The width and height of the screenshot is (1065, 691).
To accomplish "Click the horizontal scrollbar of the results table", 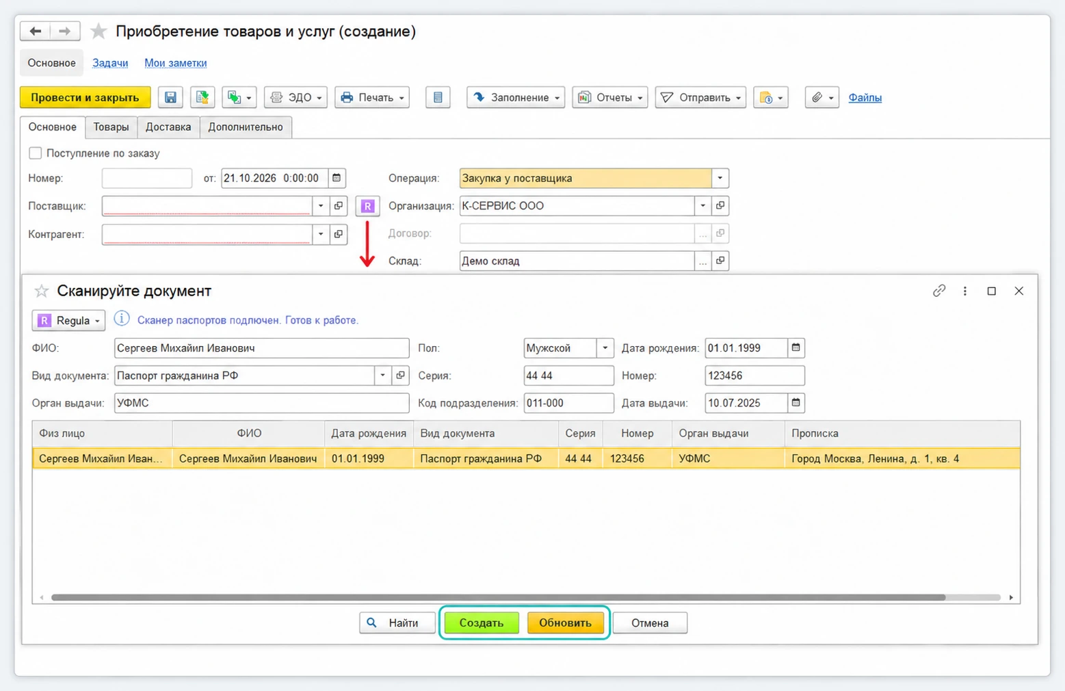I will [498, 597].
